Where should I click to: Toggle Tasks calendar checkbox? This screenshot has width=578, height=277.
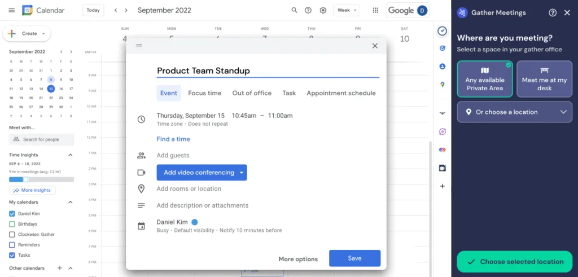(12, 255)
